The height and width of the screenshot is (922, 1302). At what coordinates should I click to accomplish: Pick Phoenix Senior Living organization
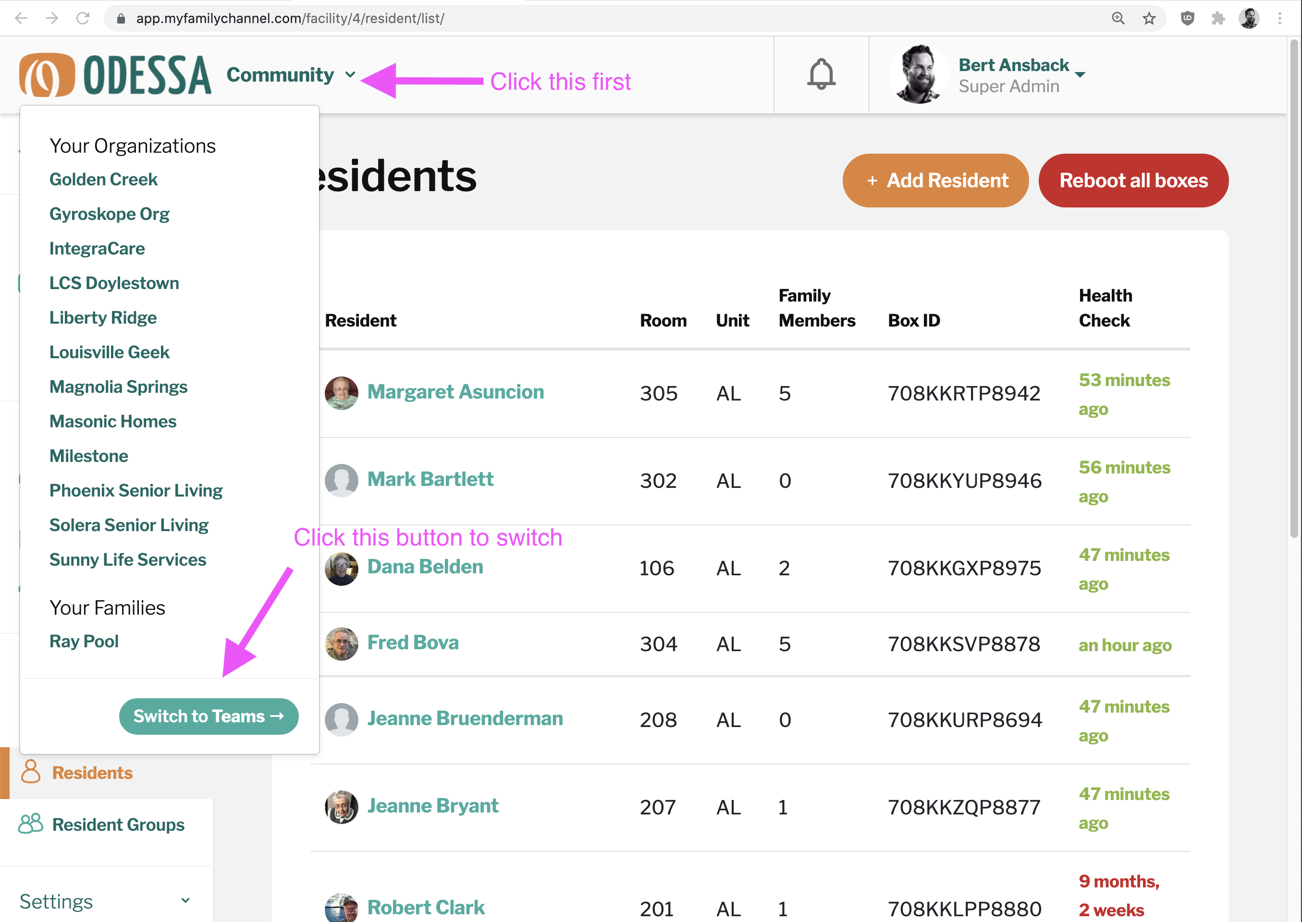[x=136, y=490]
